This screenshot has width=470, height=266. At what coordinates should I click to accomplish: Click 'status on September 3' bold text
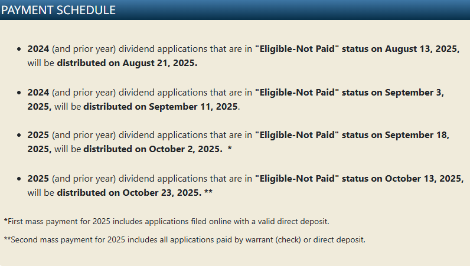[393, 93]
